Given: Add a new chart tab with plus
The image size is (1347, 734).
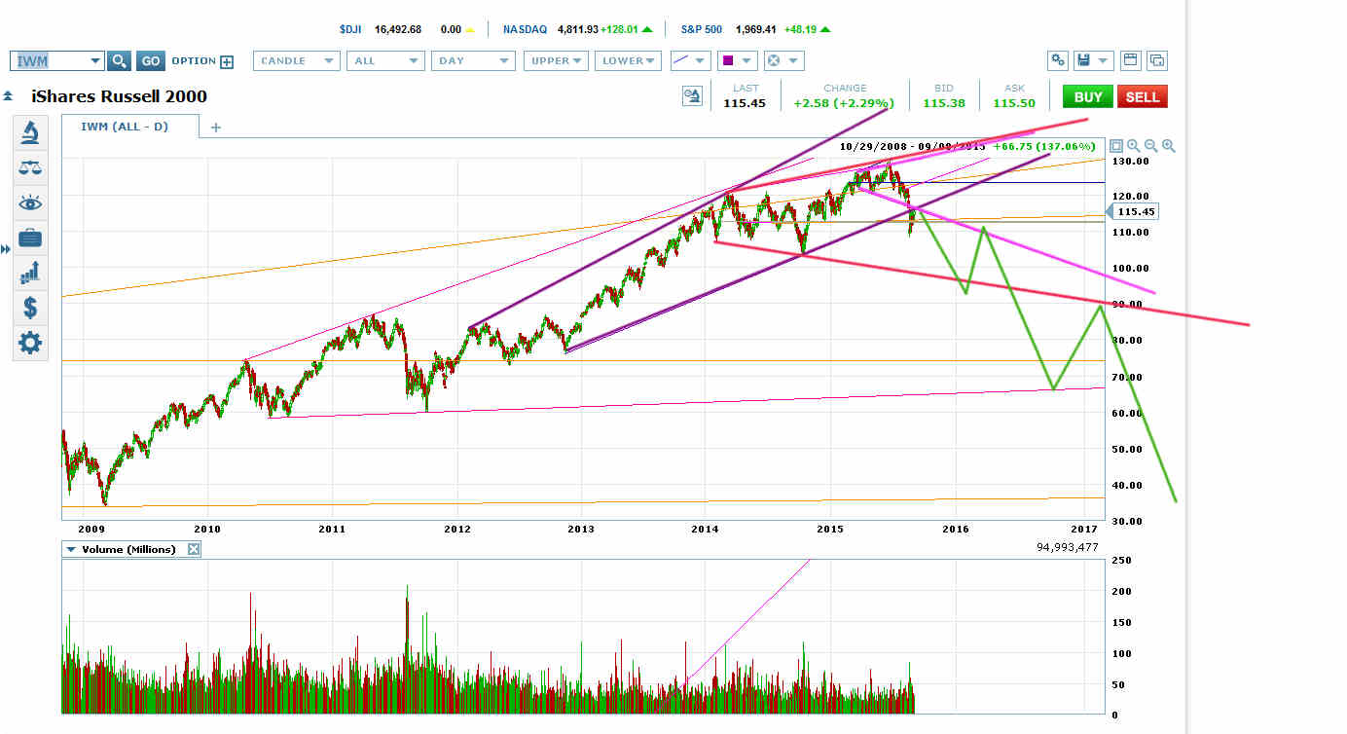Looking at the screenshot, I should pos(216,127).
